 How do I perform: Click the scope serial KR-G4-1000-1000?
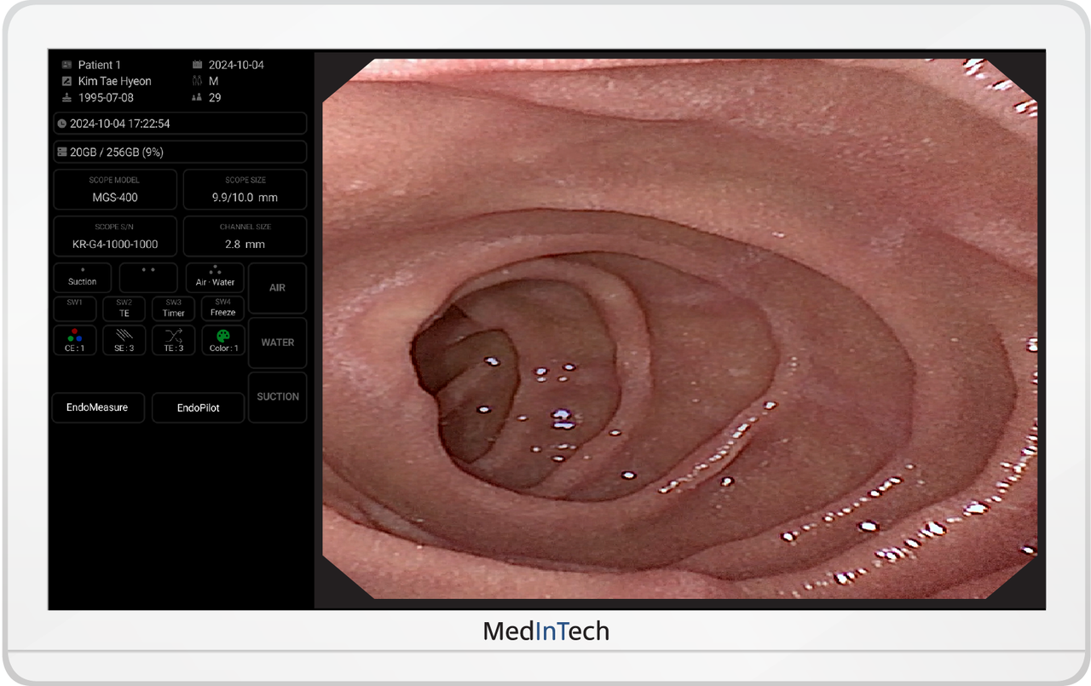coord(115,245)
